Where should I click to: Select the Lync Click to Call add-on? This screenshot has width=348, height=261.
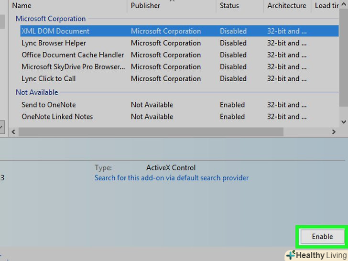pos(48,78)
